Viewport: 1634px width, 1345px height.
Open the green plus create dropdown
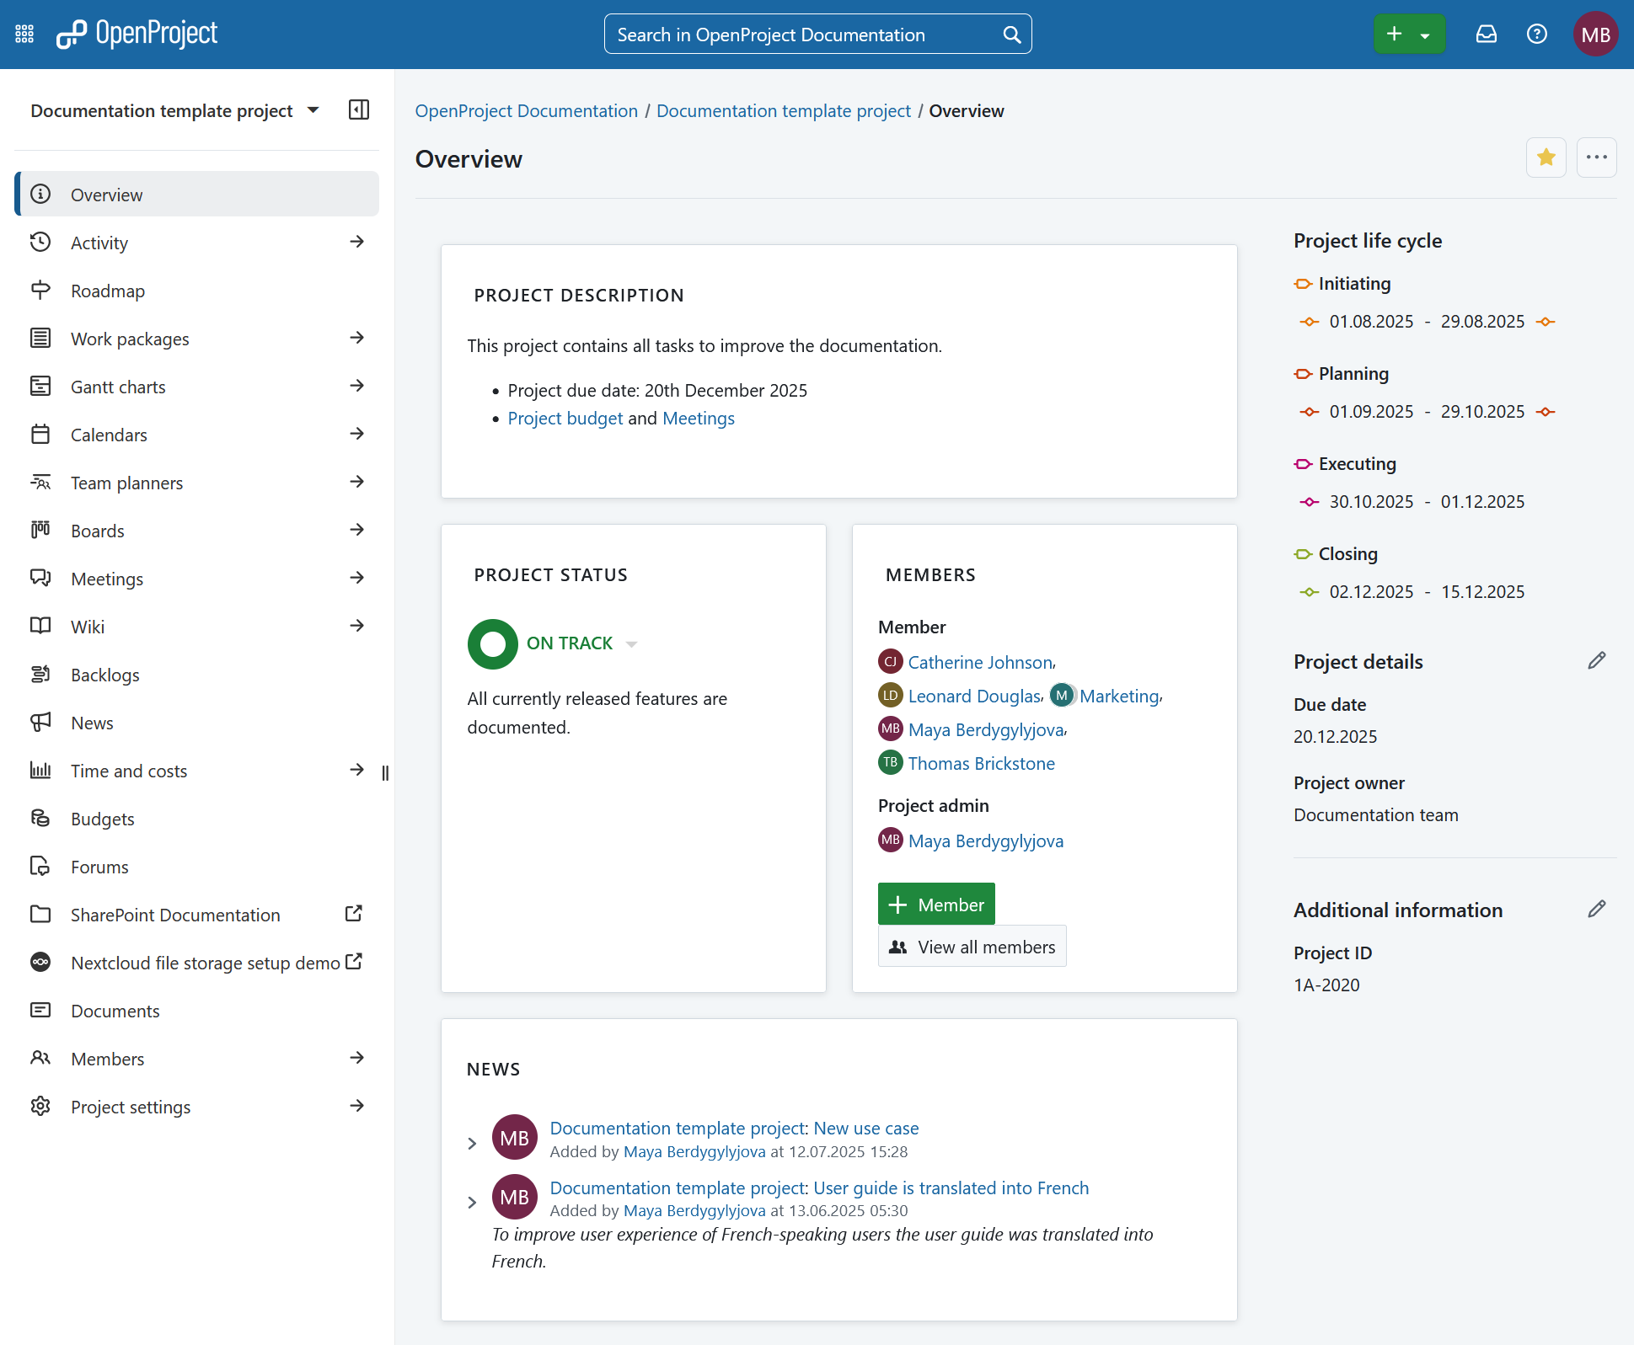pyautogui.click(x=1409, y=35)
